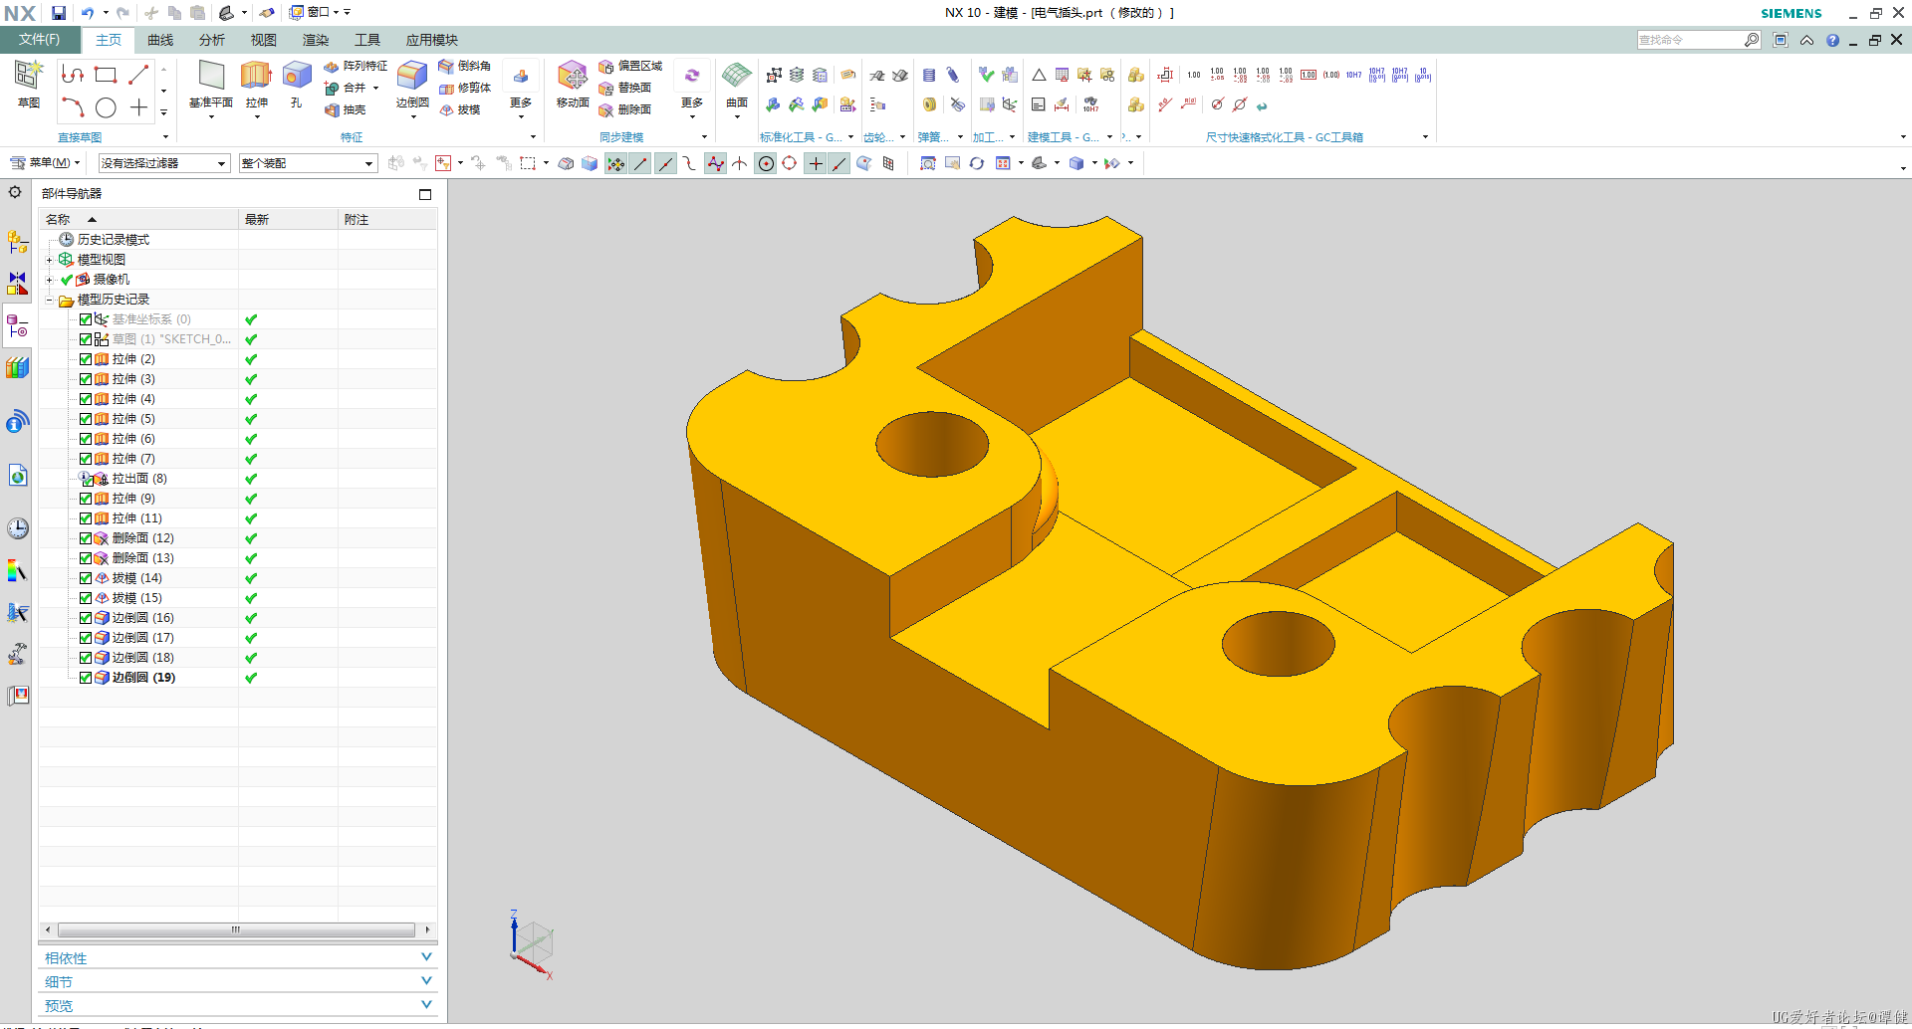Click the 移动面 move face icon

pos(573,76)
